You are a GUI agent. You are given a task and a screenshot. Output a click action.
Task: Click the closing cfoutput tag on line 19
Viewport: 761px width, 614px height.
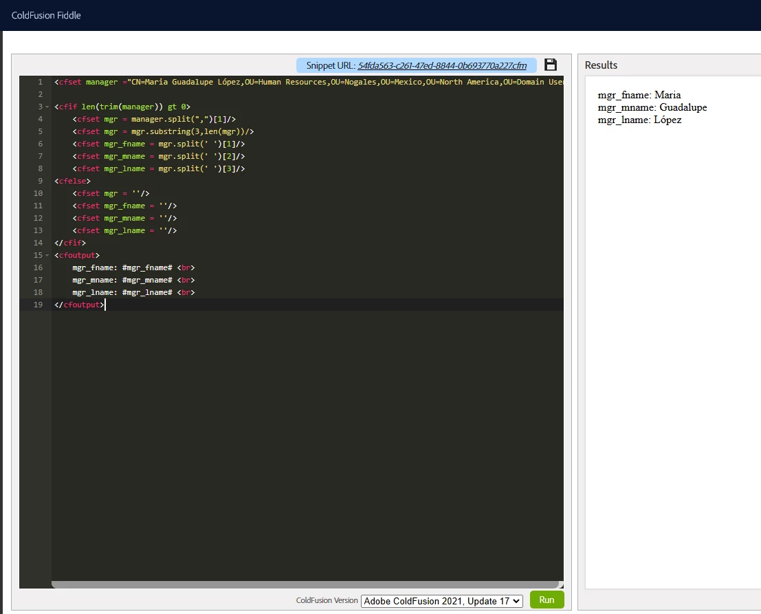79,305
